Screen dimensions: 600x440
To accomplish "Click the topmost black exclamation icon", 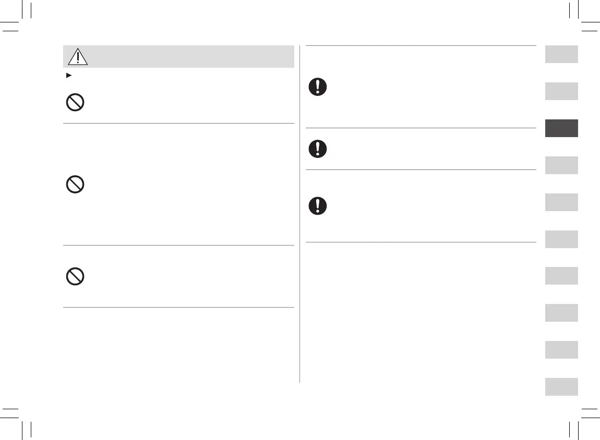I will [317, 87].
